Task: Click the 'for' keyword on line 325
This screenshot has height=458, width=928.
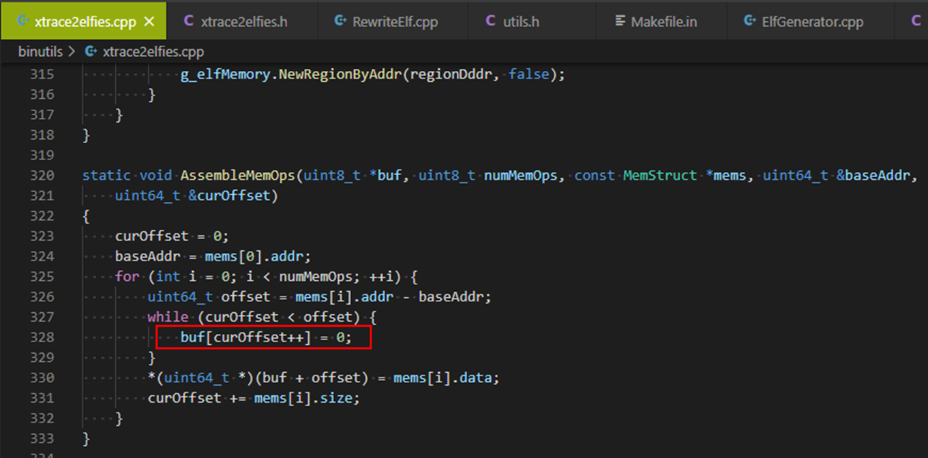Action: point(128,277)
